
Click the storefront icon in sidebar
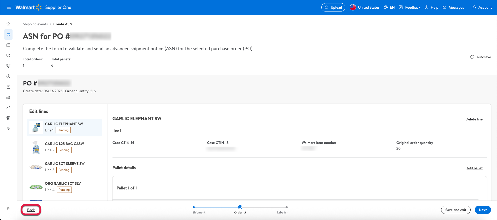8,118
